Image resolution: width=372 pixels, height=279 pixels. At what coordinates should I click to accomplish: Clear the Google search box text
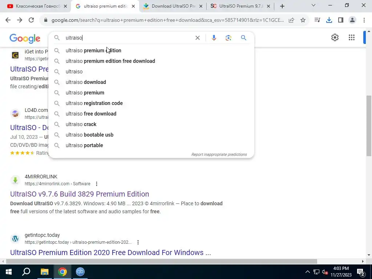(197, 38)
